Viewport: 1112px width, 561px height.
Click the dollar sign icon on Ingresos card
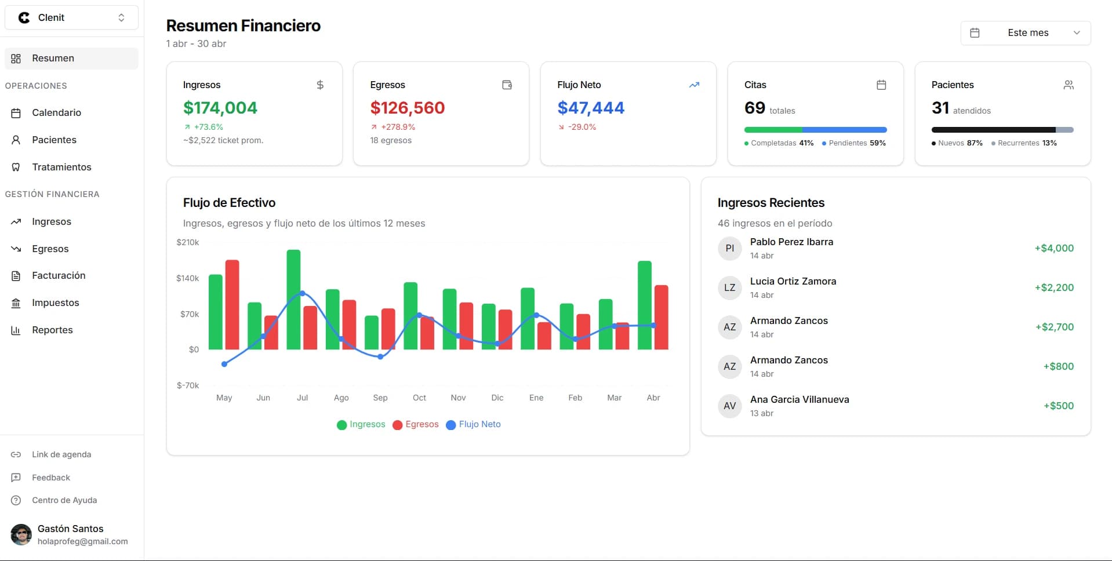(320, 85)
